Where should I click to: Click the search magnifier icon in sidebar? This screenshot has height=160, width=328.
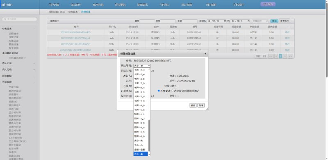tap(5, 19)
